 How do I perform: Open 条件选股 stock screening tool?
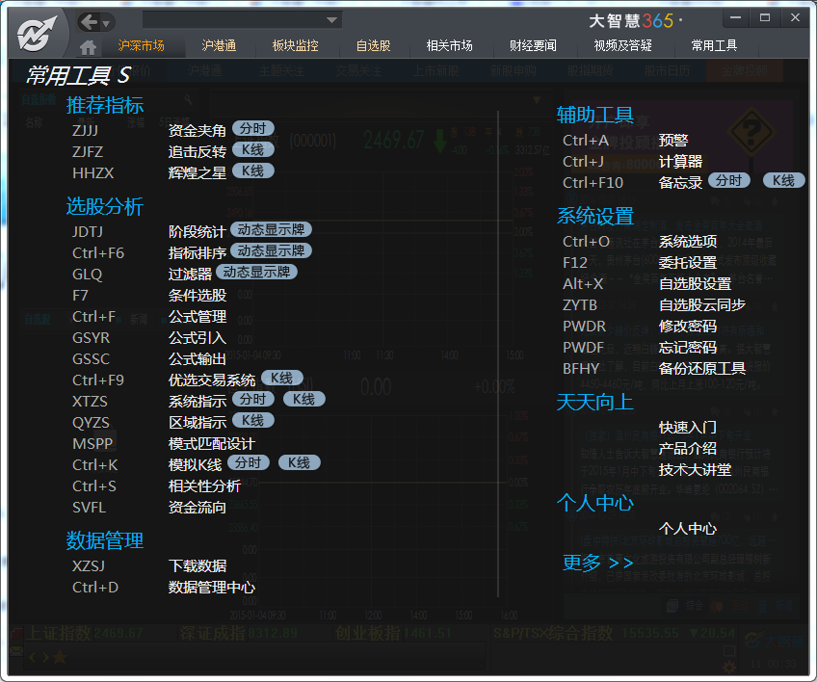tap(198, 296)
